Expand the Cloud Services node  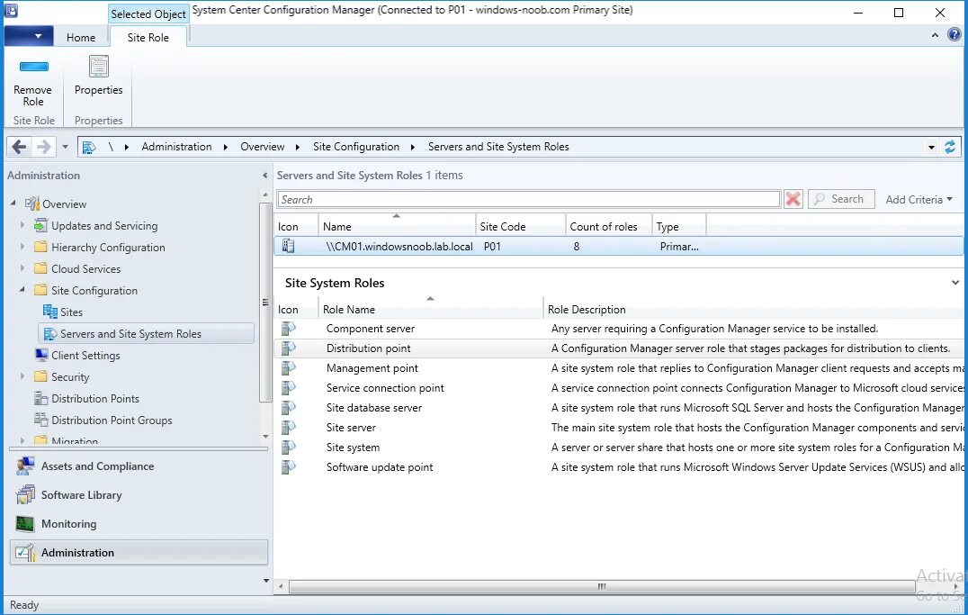22,268
